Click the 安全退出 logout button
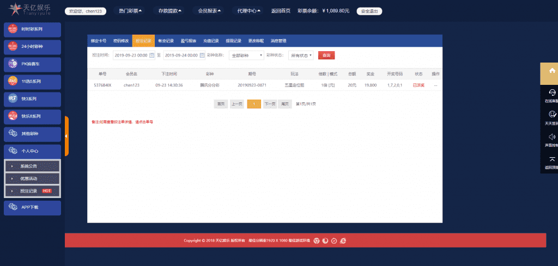Image resolution: width=558 pixels, height=266 pixels. pyautogui.click(x=369, y=11)
